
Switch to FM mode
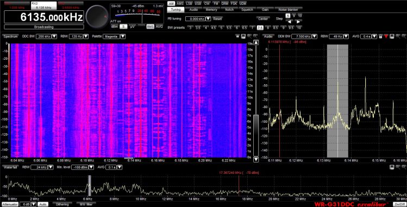[x=216, y=4]
